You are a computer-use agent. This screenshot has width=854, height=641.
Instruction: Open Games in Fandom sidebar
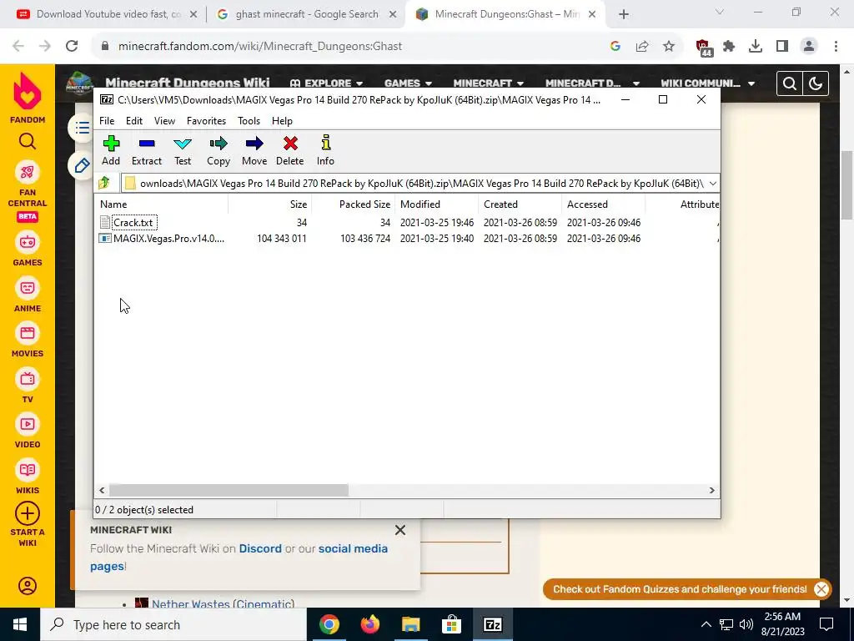pyautogui.click(x=28, y=250)
